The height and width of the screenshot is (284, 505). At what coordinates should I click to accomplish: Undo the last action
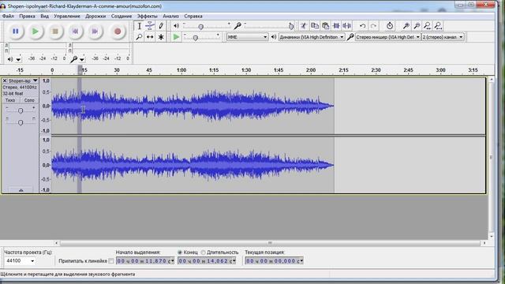pyautogui.click(x=363, y=26)
